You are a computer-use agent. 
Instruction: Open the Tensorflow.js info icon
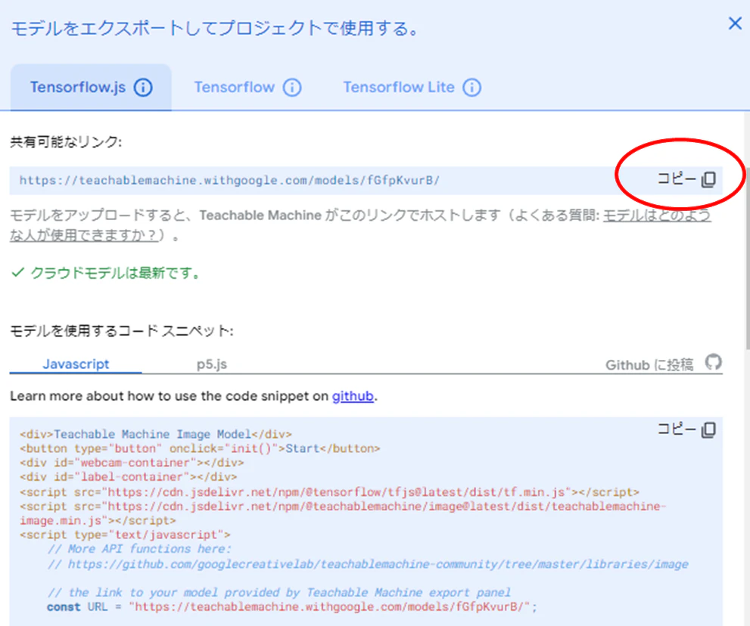143,88
